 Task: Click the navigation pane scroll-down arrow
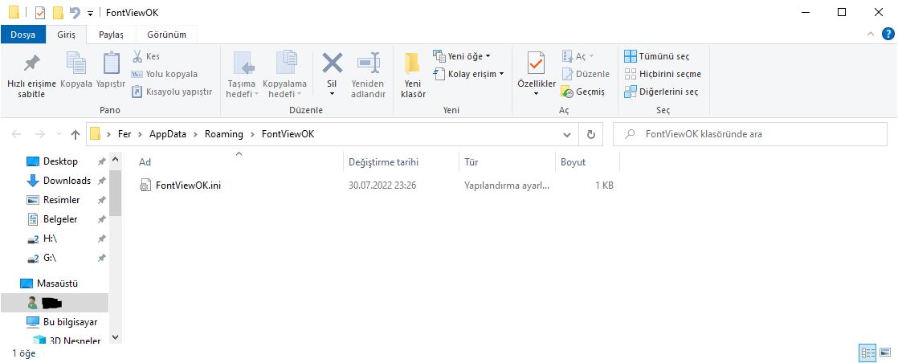tap(115, 337)
